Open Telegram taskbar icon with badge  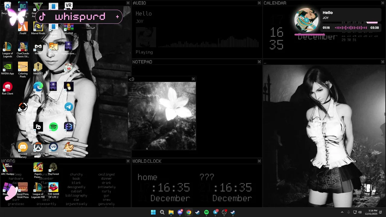click(x=215, y=212)
